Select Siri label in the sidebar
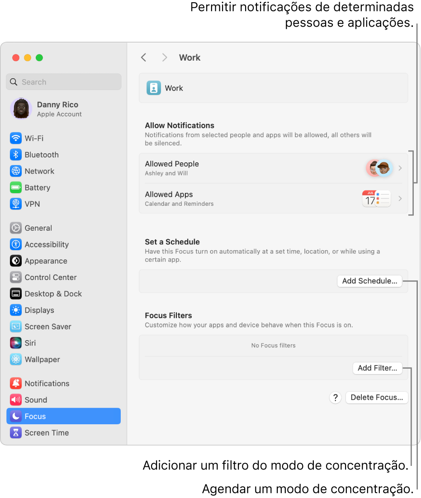 pos(30,343)
